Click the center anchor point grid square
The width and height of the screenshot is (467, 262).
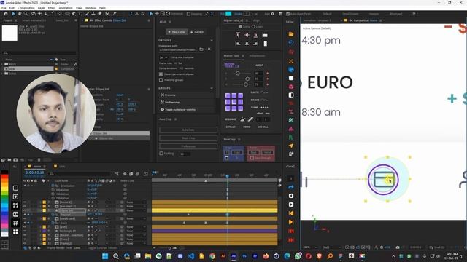(234, 102)
